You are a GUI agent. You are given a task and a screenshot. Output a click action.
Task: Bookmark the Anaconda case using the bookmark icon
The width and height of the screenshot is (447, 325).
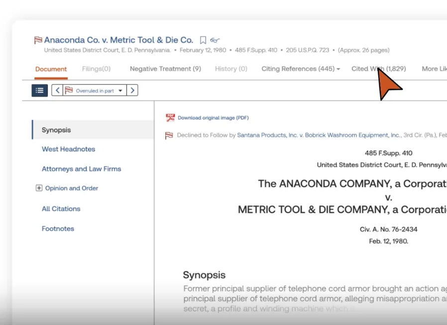[x=203, y=39]
